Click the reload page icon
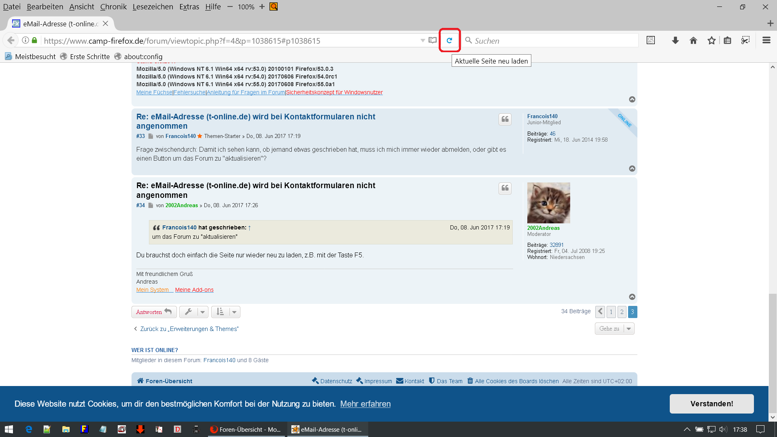This screenshot has height=437, width=777. pos(449,40)
